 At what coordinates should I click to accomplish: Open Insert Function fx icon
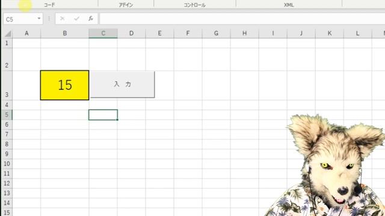(x=91, y=19)
